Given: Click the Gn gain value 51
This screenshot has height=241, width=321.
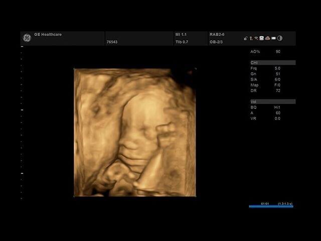Looking at the screenshot, I should pyautogui.click(x=278, y=74).
